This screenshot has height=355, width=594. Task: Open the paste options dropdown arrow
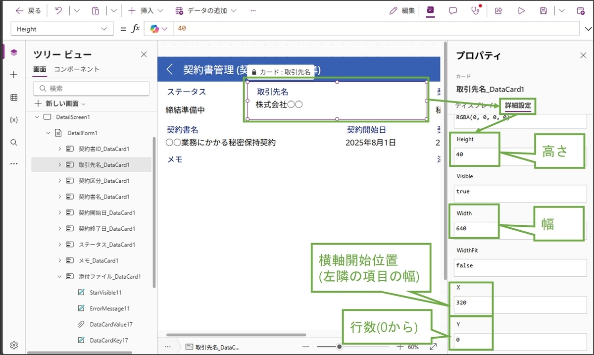[114, 10]
